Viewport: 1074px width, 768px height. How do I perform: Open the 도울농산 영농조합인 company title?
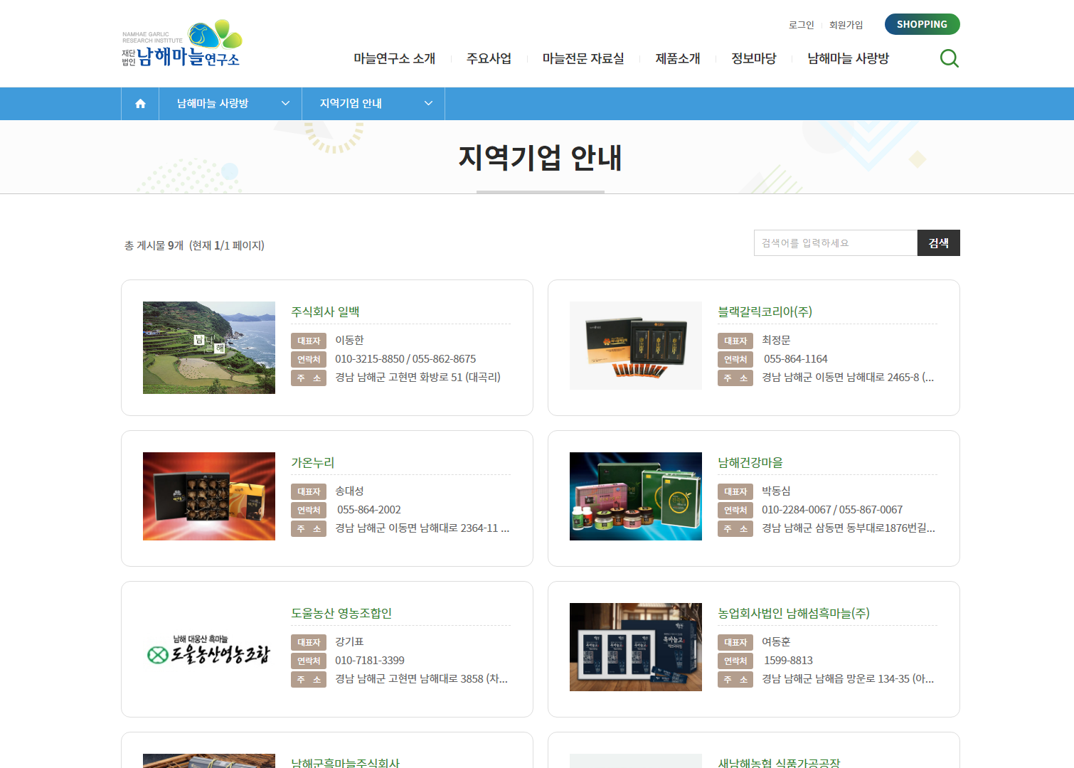[x=341, y=613]
